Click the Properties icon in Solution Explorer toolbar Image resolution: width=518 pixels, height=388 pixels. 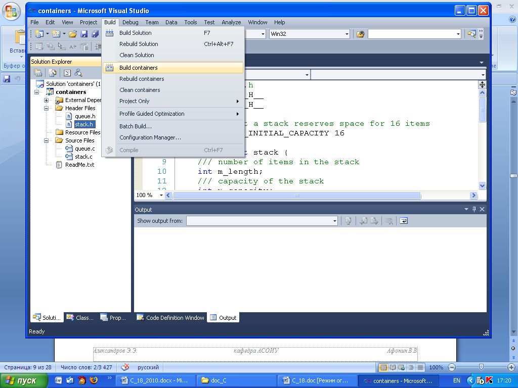[x=38, y=72]
